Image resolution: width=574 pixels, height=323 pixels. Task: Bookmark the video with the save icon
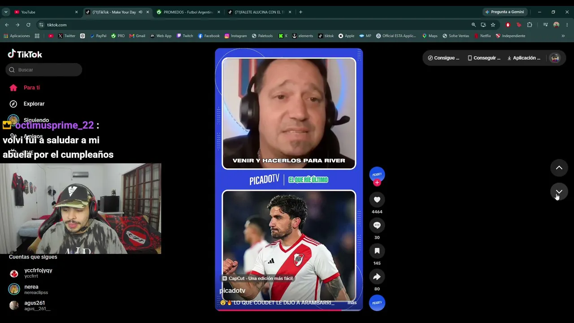coord(377,251)
